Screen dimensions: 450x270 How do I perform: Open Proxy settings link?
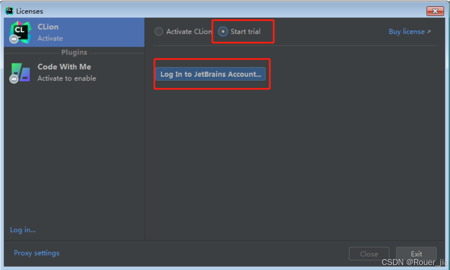[x=37, y=253]
